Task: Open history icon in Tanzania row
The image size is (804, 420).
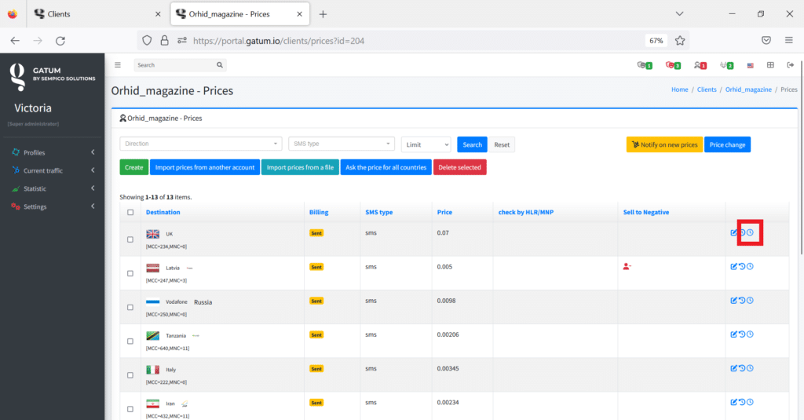Action: coord(742,334)
